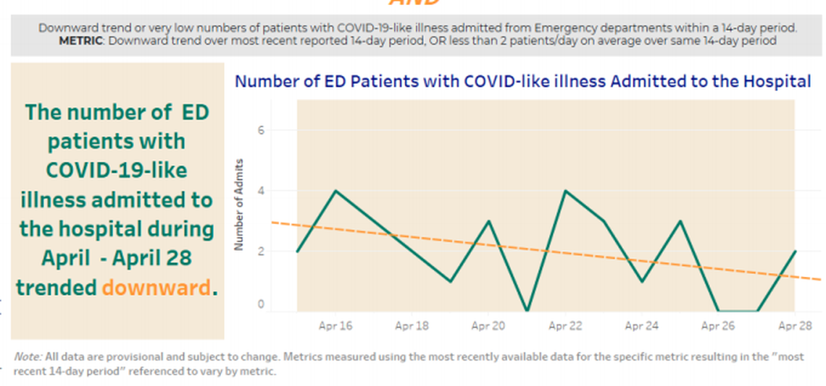Click the bold "METRIC" label

pyautogui.click(x=82, y=41)
